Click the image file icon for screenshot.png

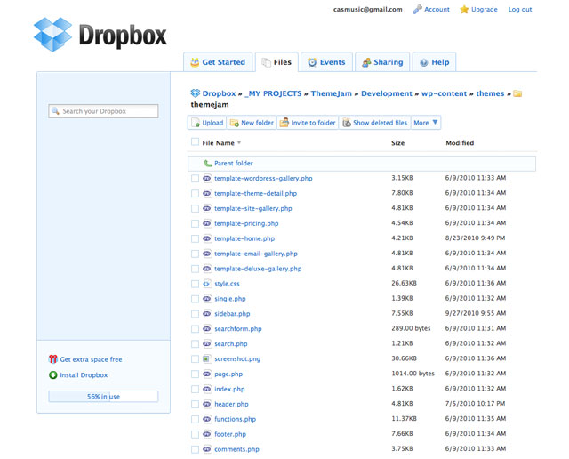[x=207, y=358]
